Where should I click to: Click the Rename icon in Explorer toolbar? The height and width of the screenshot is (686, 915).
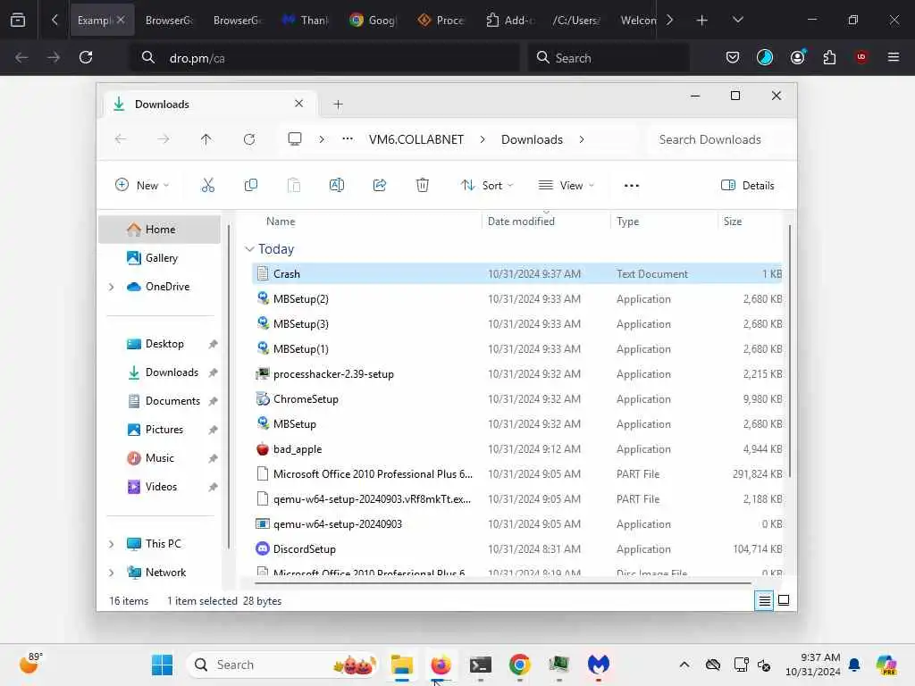337,186
